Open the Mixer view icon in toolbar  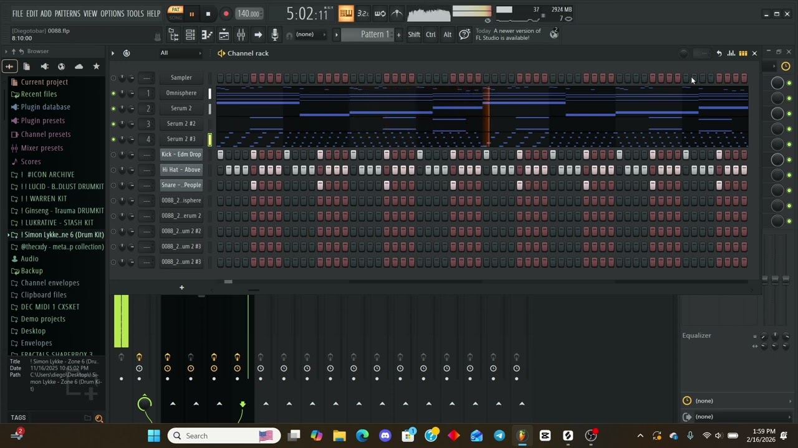[x=241, y=35]
